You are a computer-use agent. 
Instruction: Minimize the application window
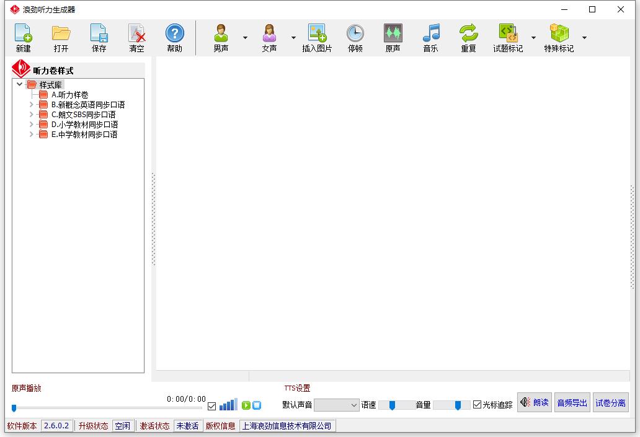[564, 9]
